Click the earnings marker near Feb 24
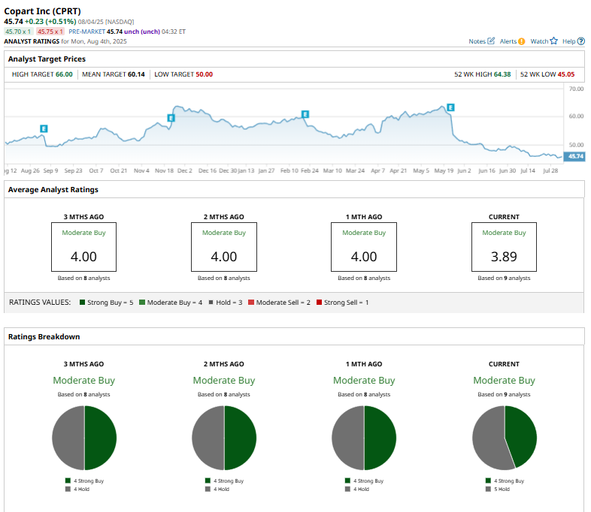This screenshot has width=591, height=512. (x=305, y=114)
